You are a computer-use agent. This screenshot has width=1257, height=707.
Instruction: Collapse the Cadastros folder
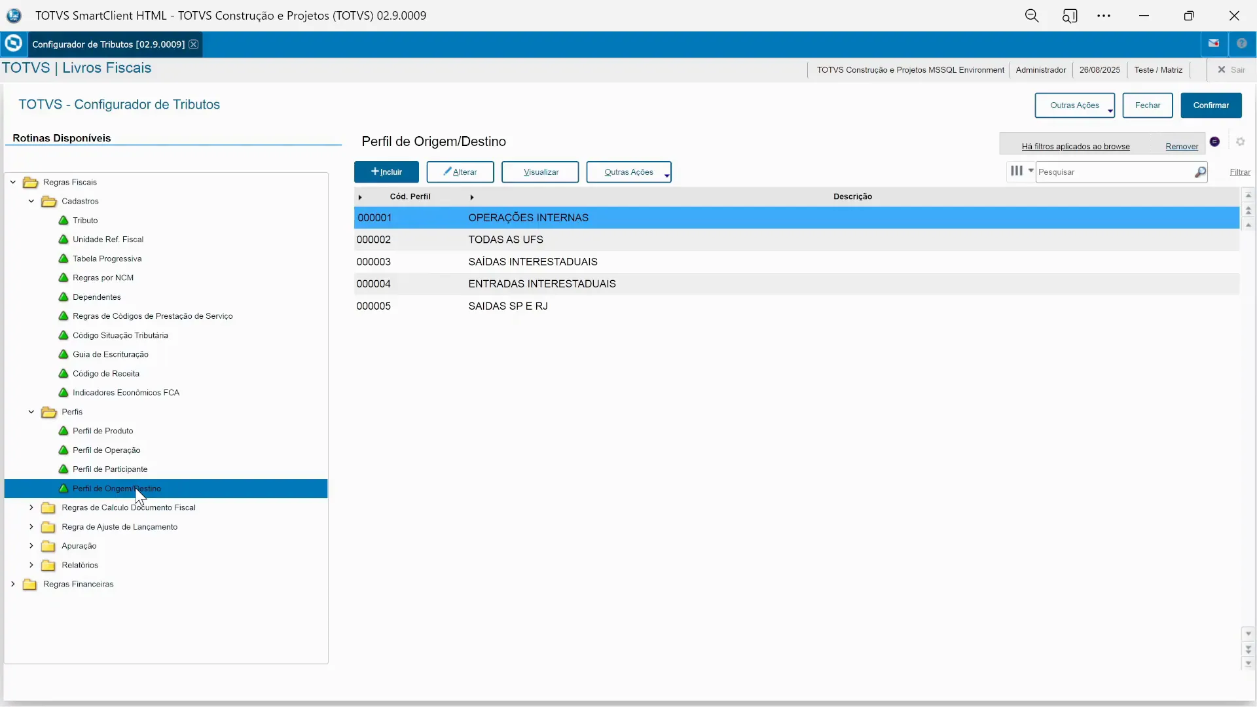31,201
